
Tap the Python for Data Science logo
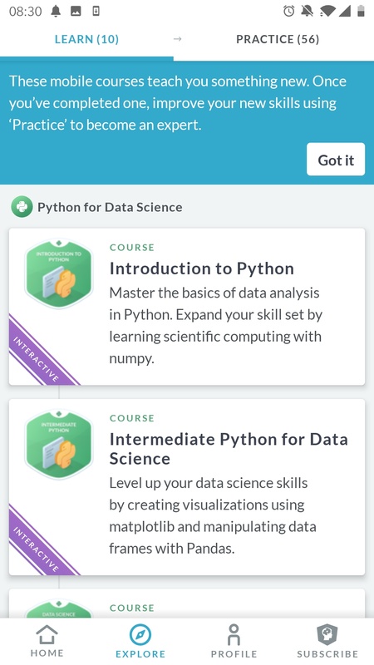22,207
